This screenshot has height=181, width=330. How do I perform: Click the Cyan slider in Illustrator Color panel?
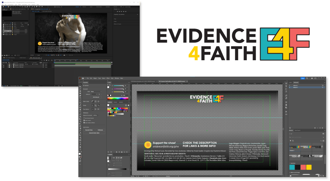pos(118,86)
